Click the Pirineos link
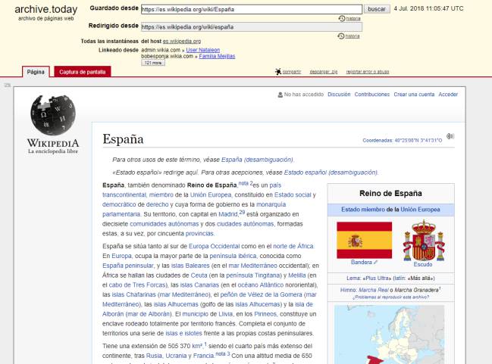 coord(265,314)
